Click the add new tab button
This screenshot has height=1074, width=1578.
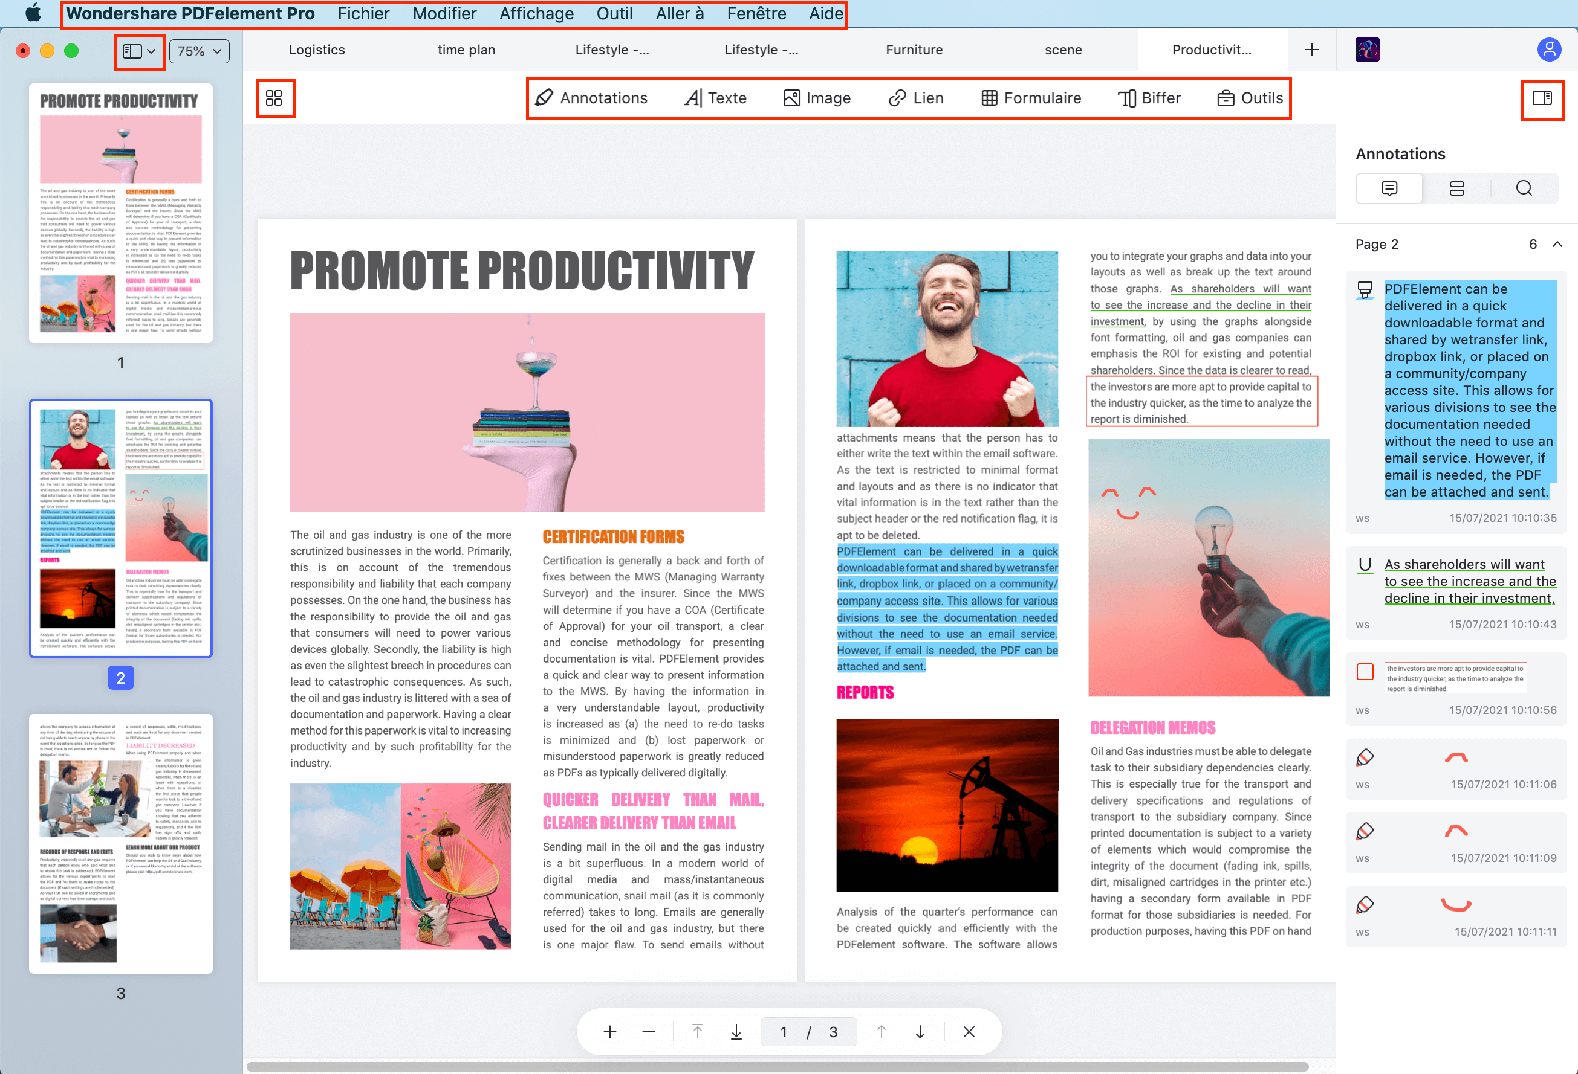click(1312, 49)
